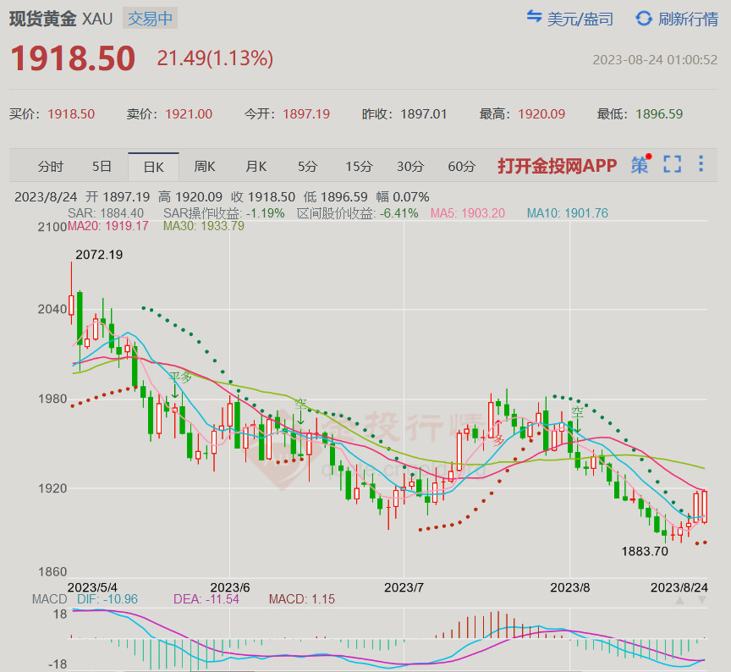Click the green 空 signal marker near 2023/8
The height and width of the screenshot is (672, 731).
[x=577, y=414]
